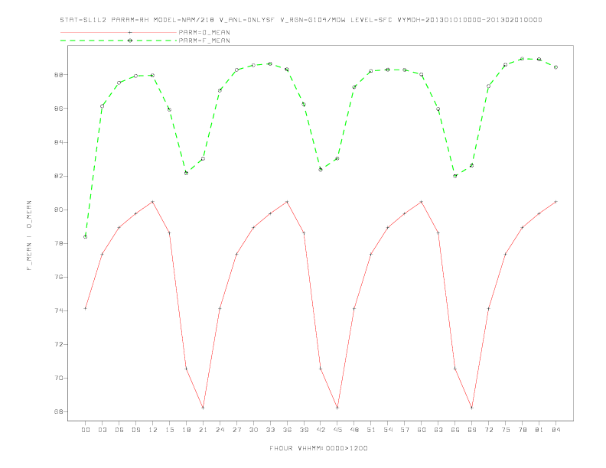Click y-axis tick label 70
This screenshot has width=606, height=468.
point(58,378)
